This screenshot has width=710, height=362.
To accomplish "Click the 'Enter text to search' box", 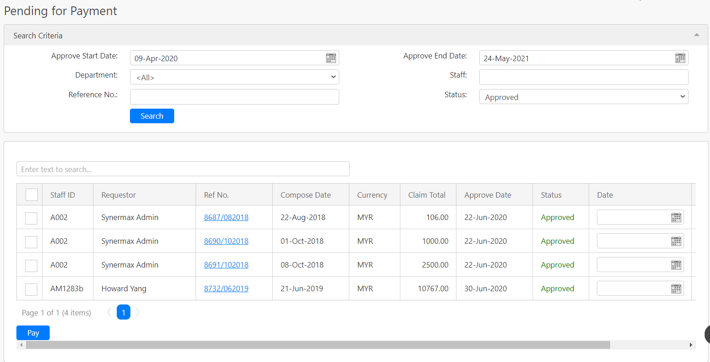I will click(x=183, y=169).
